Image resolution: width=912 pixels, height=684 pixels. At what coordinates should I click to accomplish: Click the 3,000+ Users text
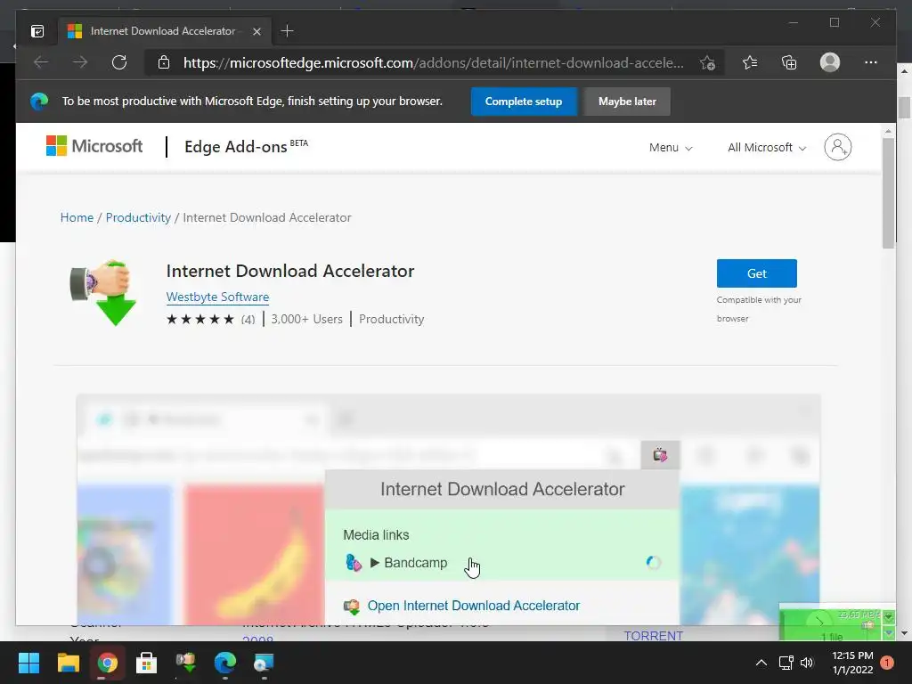coord(306,319)
